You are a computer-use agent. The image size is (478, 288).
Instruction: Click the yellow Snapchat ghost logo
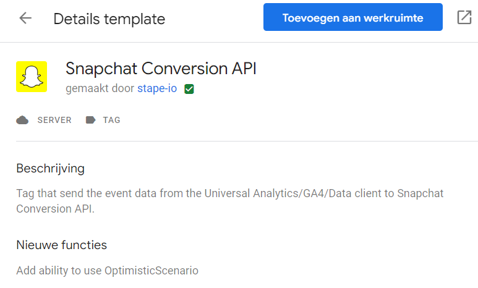[32, 77]
